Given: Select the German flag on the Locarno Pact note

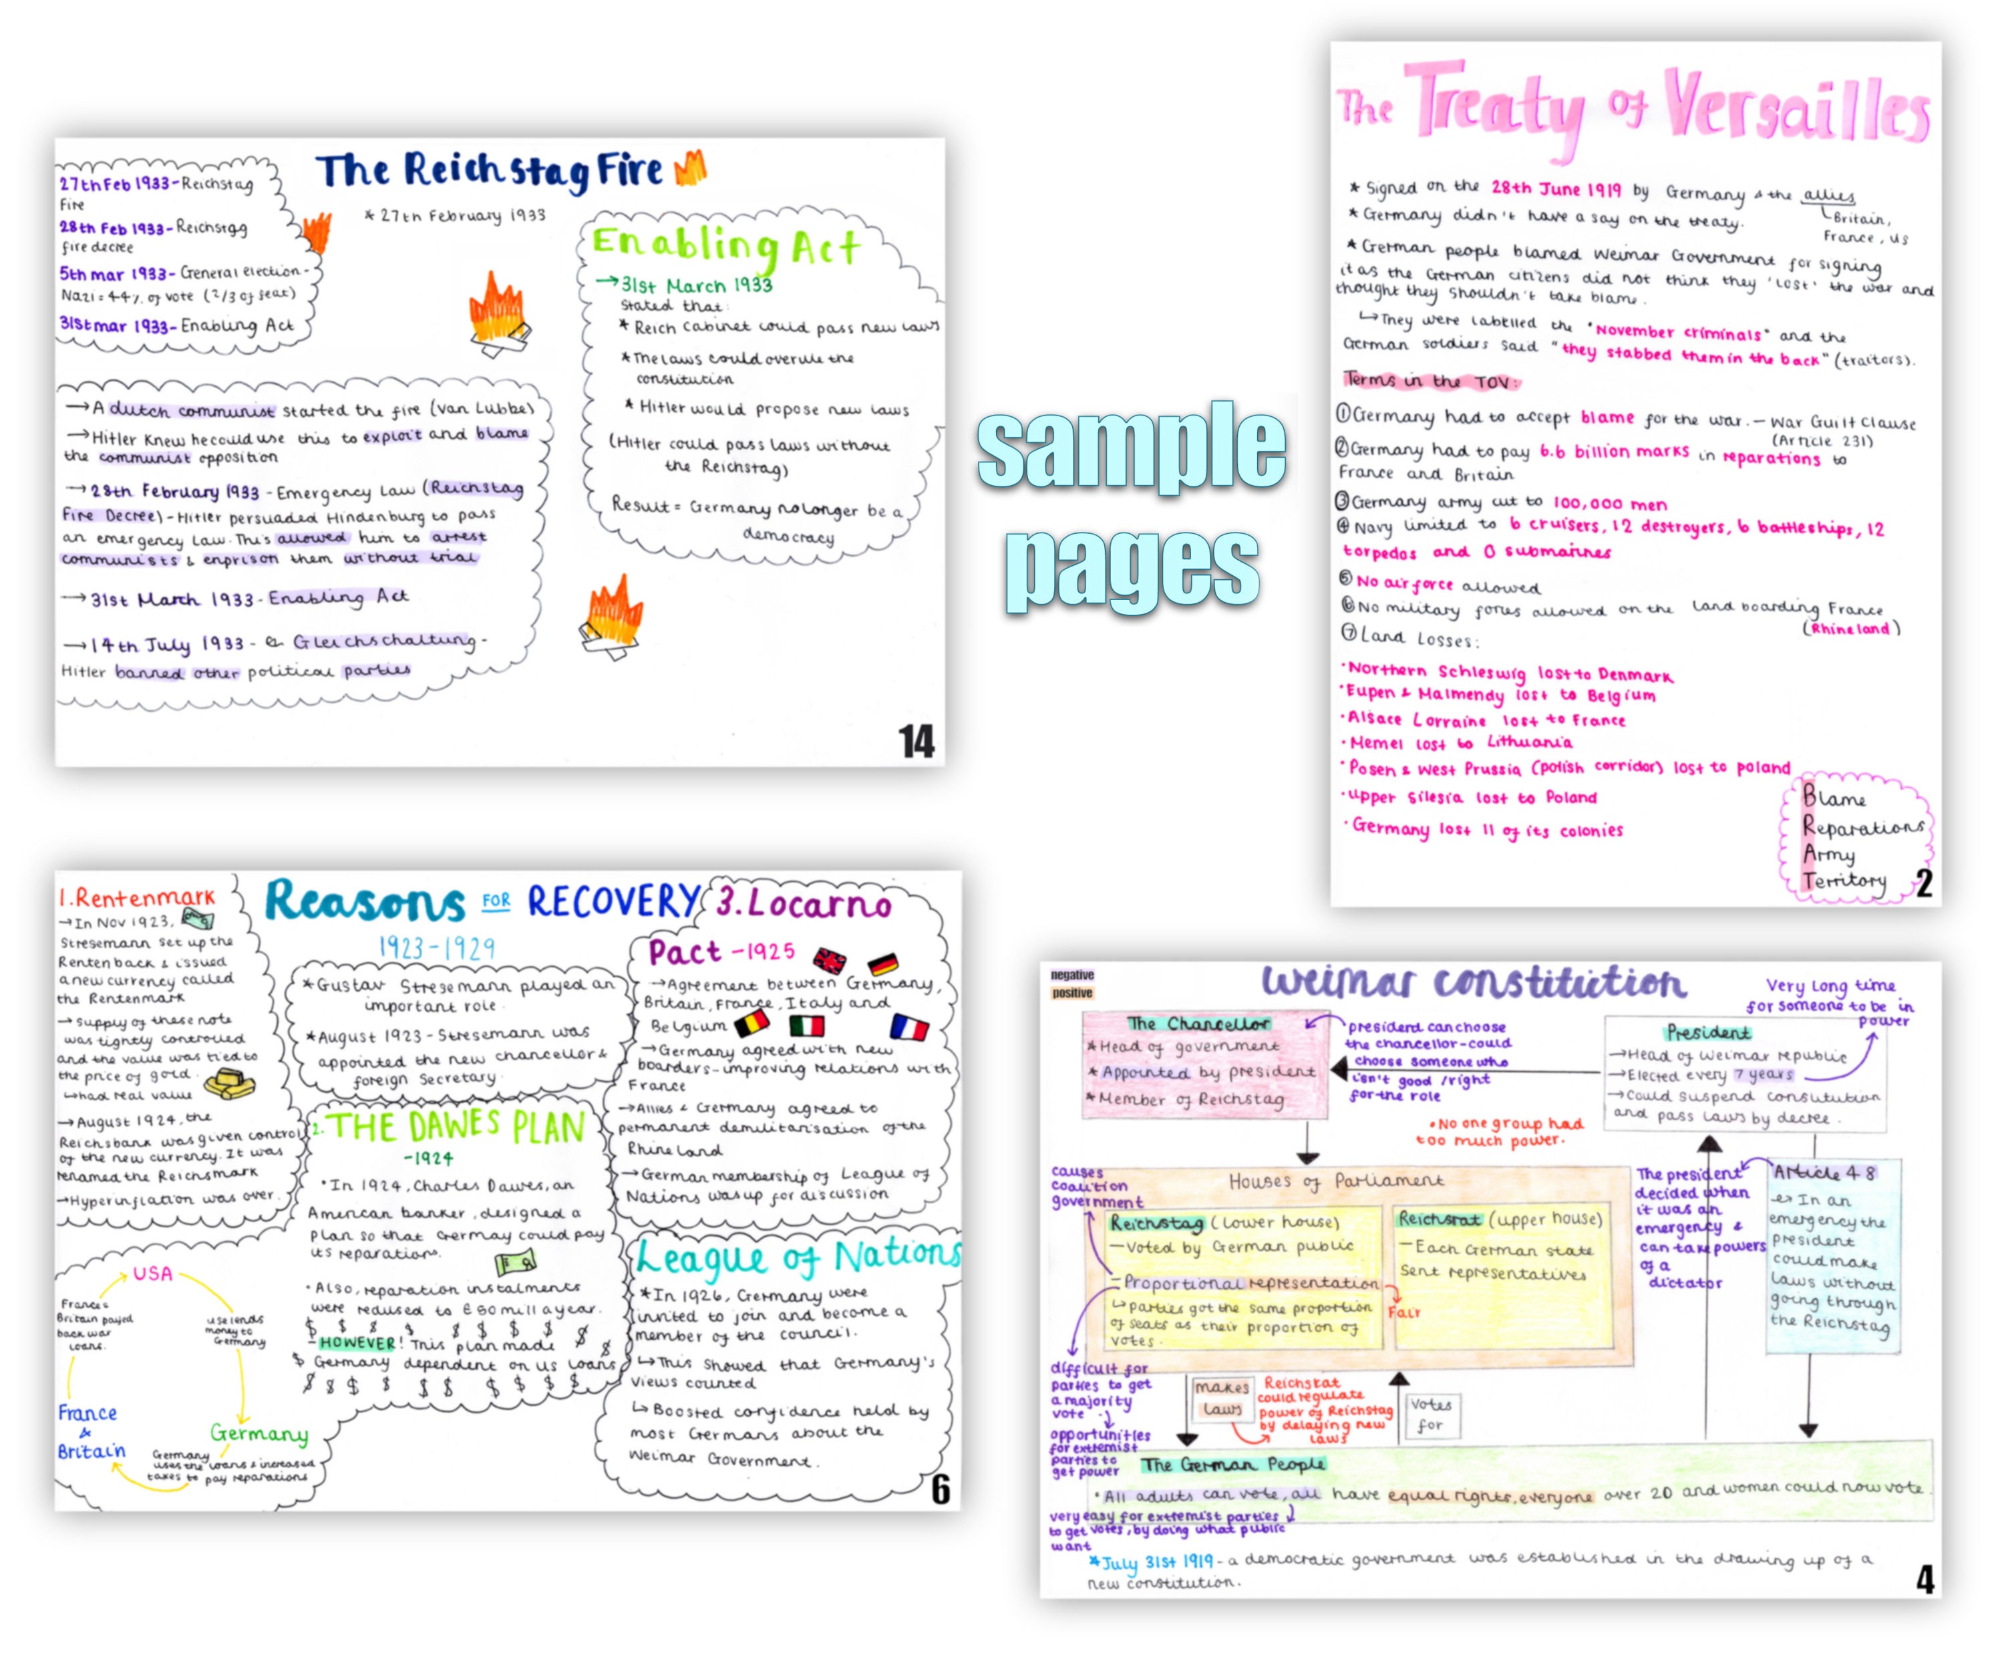Looking at the screenshot, I should [882, 964].
